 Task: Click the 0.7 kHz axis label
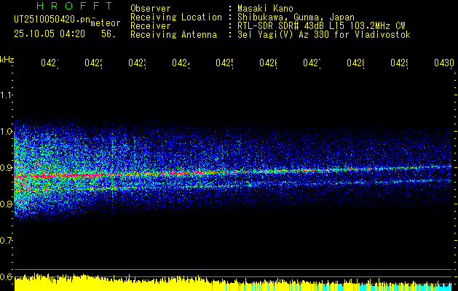click(x=6, y=241)
